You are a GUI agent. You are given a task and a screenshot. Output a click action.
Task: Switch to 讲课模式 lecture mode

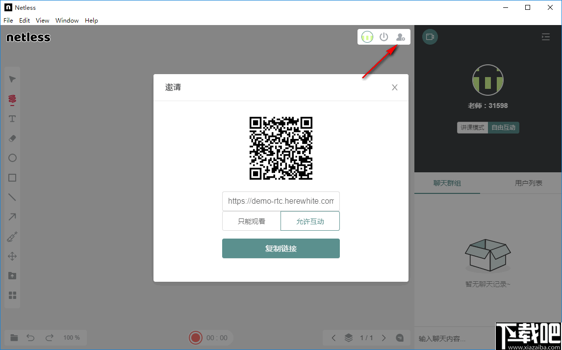click(x=472, y=128)
